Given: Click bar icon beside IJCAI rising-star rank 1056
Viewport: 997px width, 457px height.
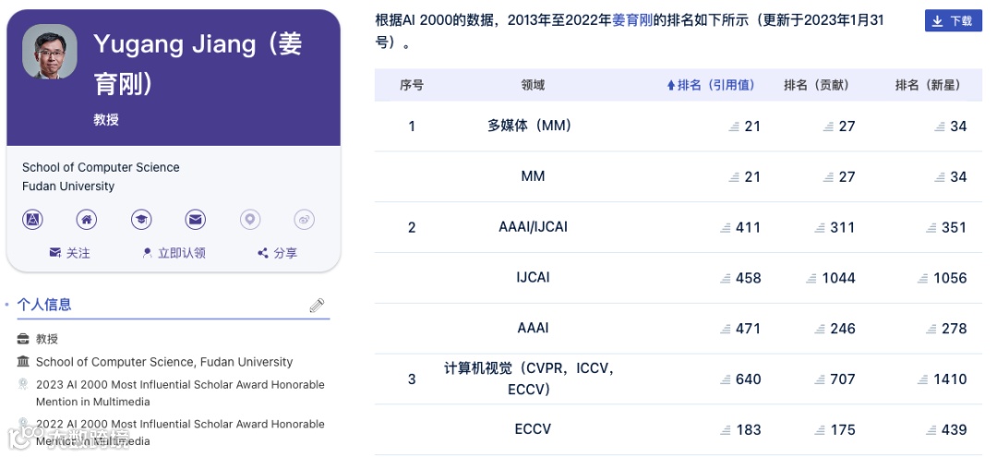Looking at the screenshot, I should click(x=923, y=278).
